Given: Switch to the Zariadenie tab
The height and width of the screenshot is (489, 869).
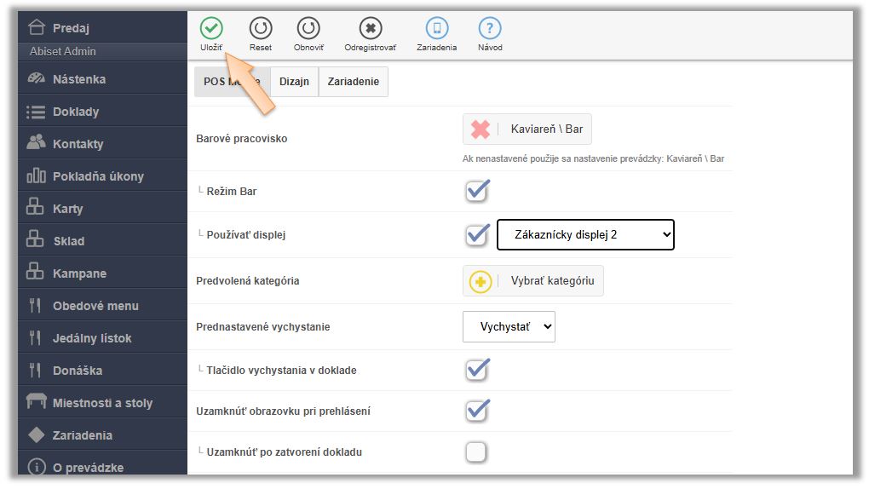Looking at the screenshot, I should coord(353,82).
